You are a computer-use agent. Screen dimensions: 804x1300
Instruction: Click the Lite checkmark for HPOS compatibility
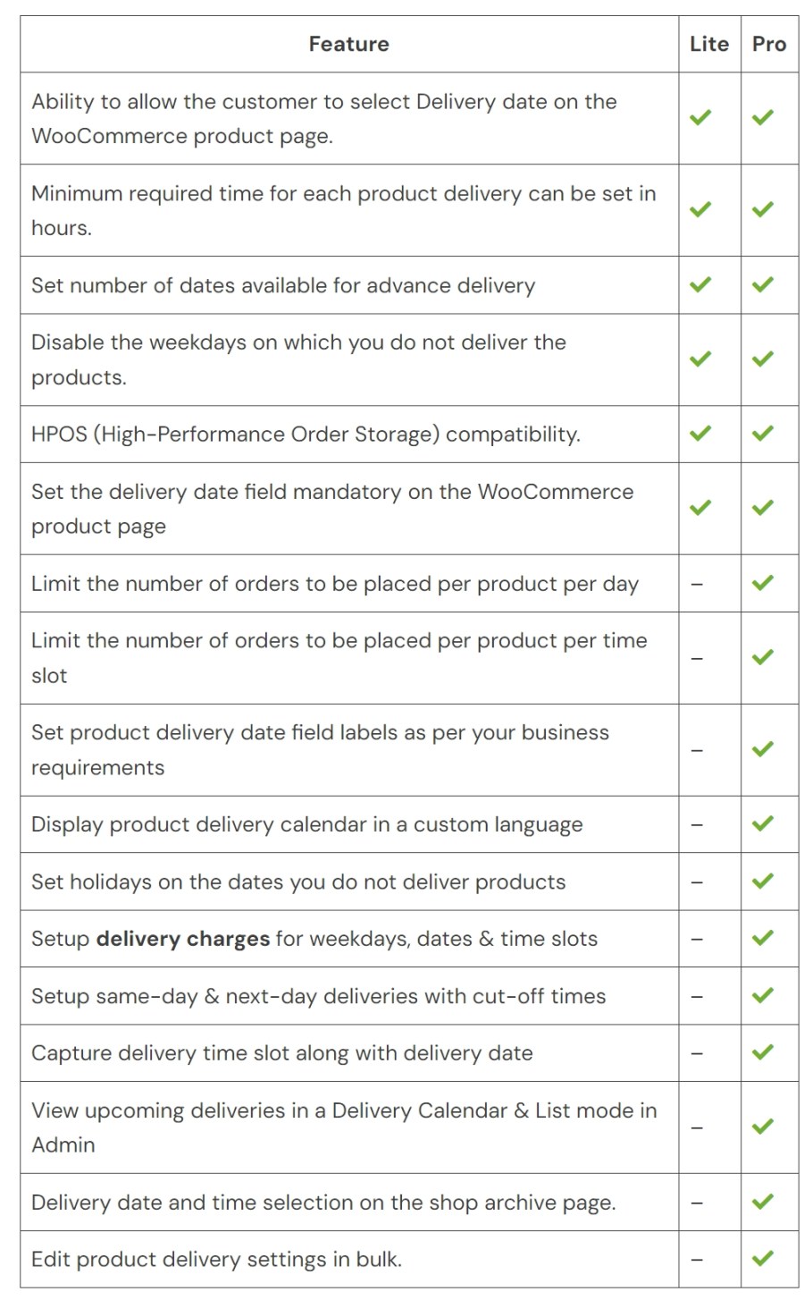pyautogui.click(x=700, y=434)
